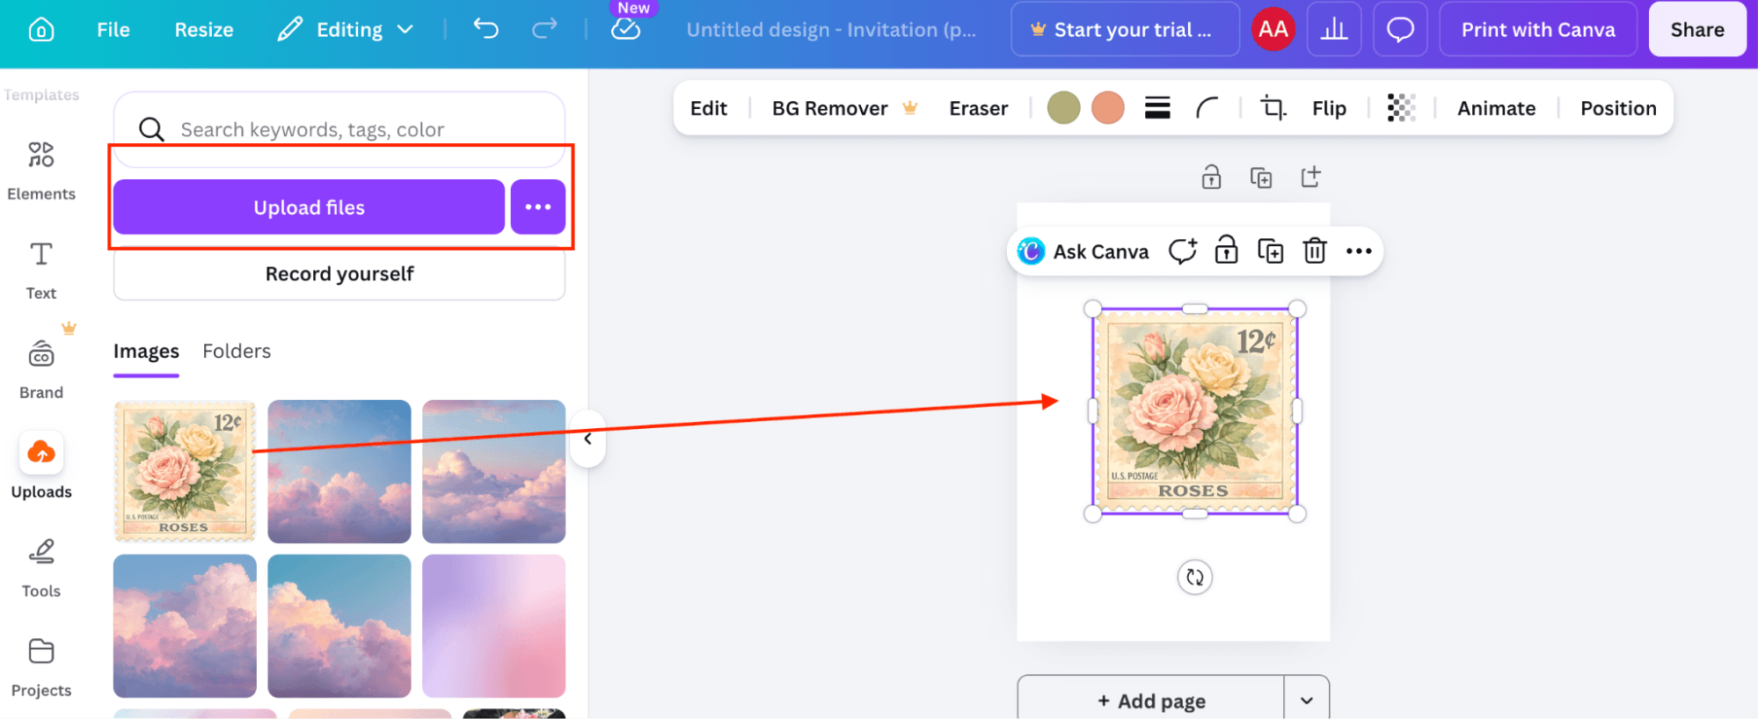Pick the salmon orange color swatch
This screenshot has height=719, width=1758.
[1108, 108]
